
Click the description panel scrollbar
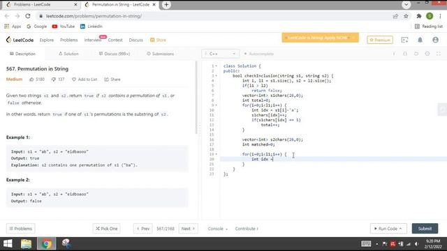pyautogui.click(x=196, y=98)
